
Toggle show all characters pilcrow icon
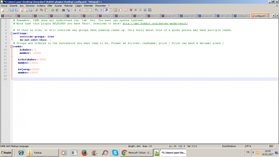[101, 10]
